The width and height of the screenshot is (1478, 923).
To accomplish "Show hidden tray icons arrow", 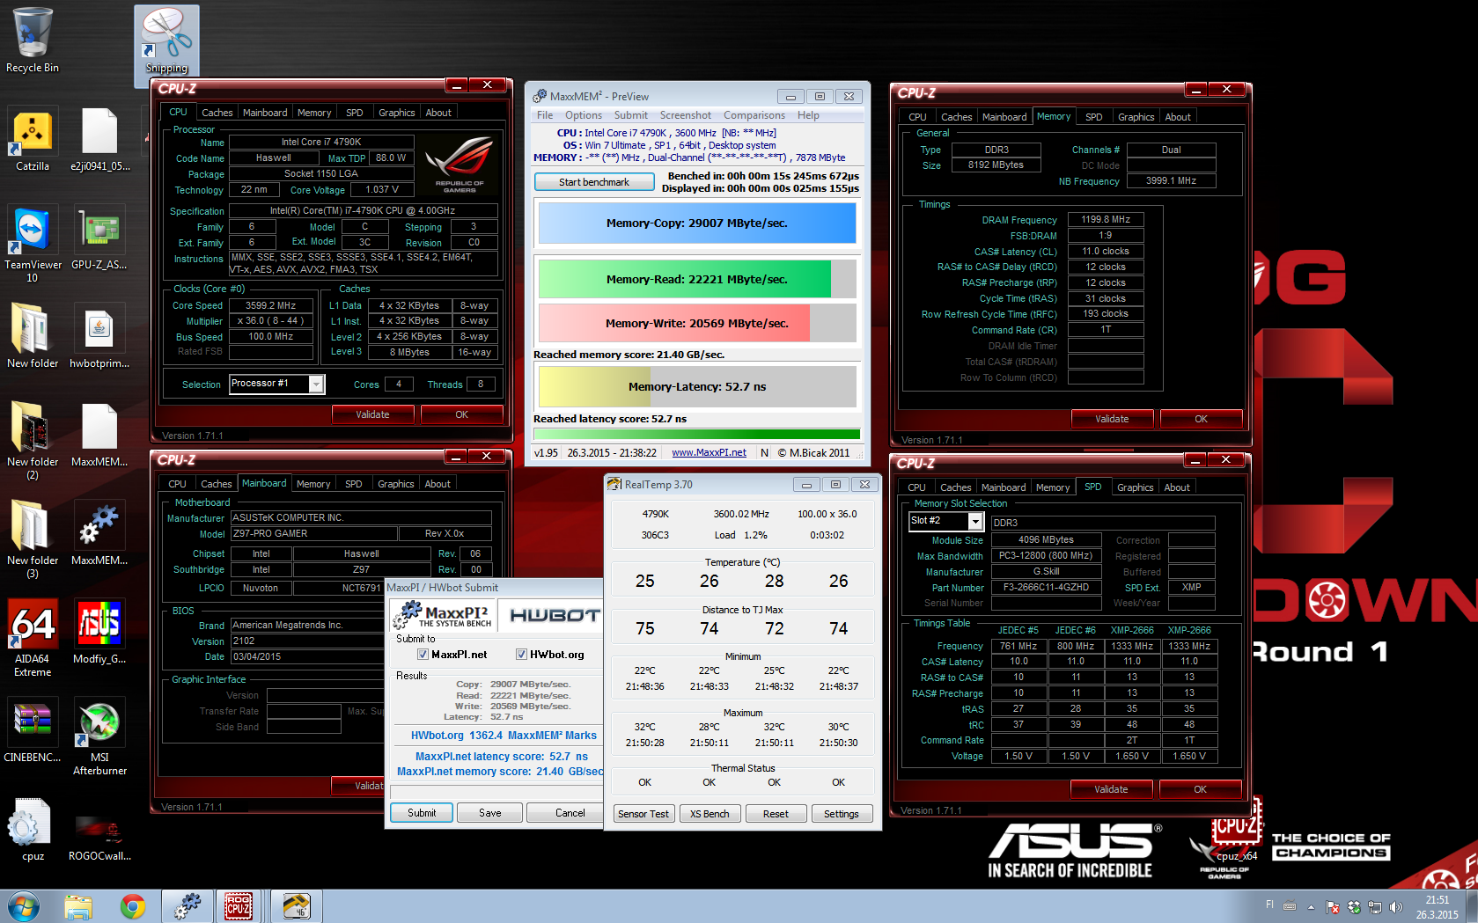I will (x=1311, y=906).
